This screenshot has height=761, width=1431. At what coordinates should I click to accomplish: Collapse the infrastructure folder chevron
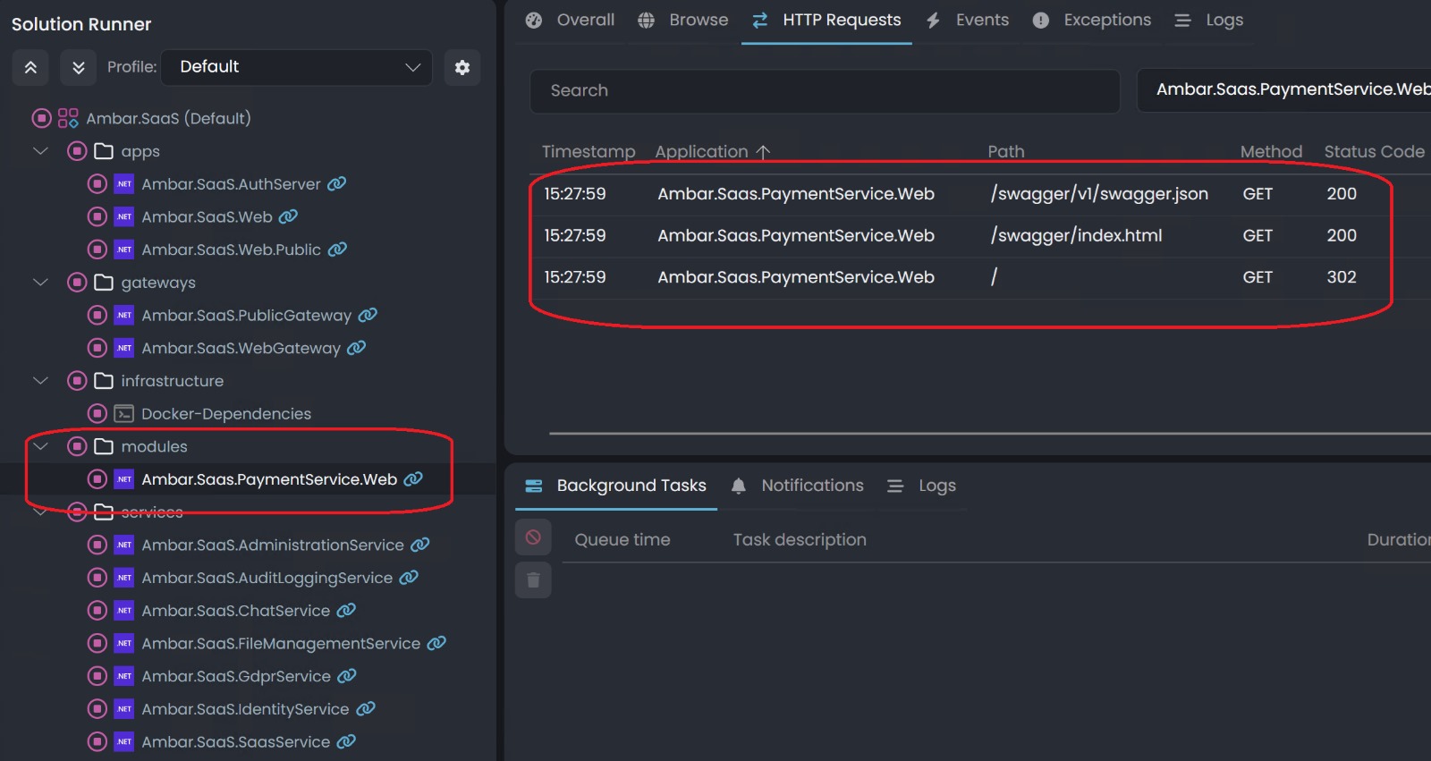(x=40, y=381)
